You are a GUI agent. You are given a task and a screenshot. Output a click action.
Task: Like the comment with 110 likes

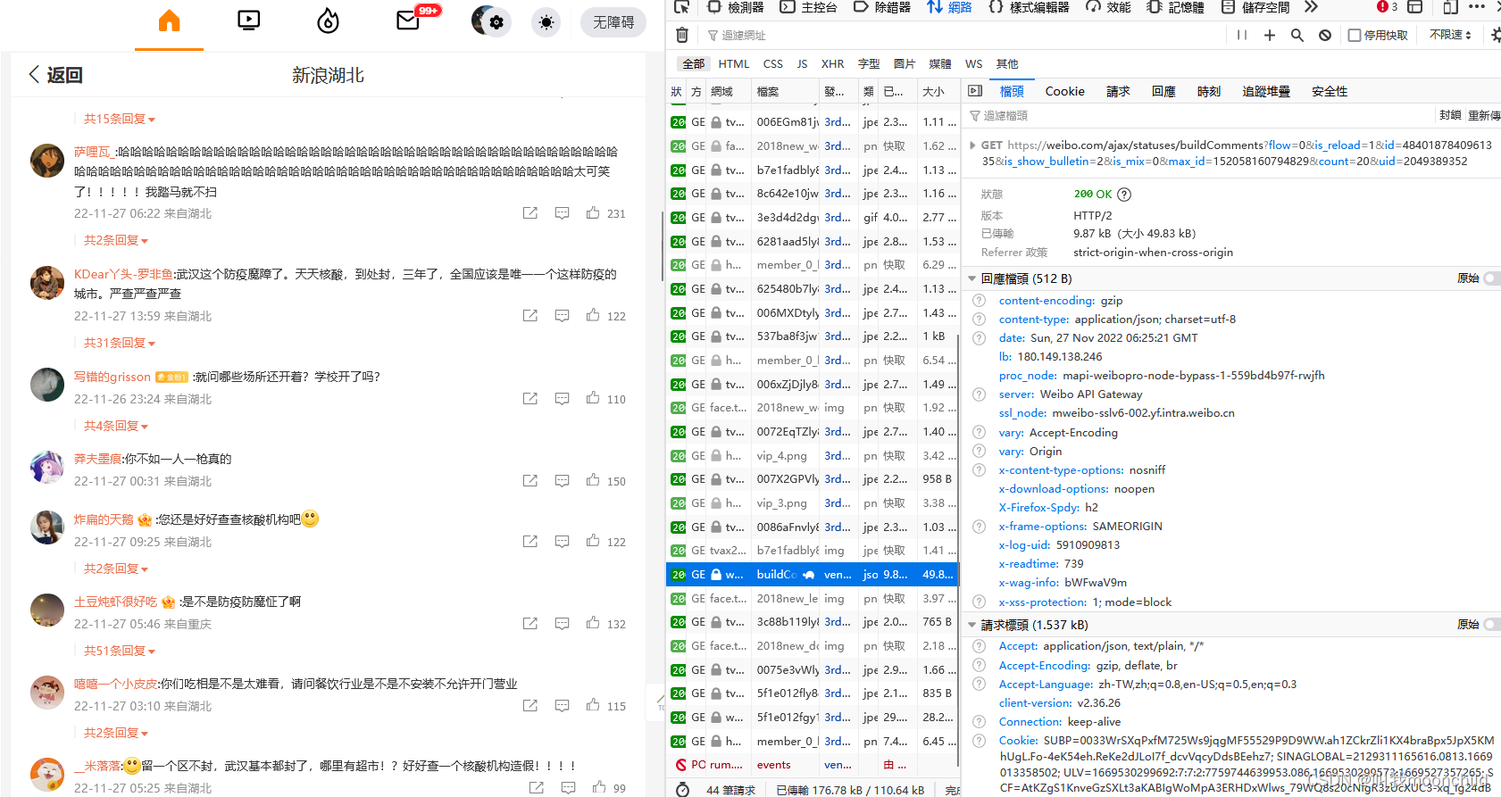pos(593,398)
